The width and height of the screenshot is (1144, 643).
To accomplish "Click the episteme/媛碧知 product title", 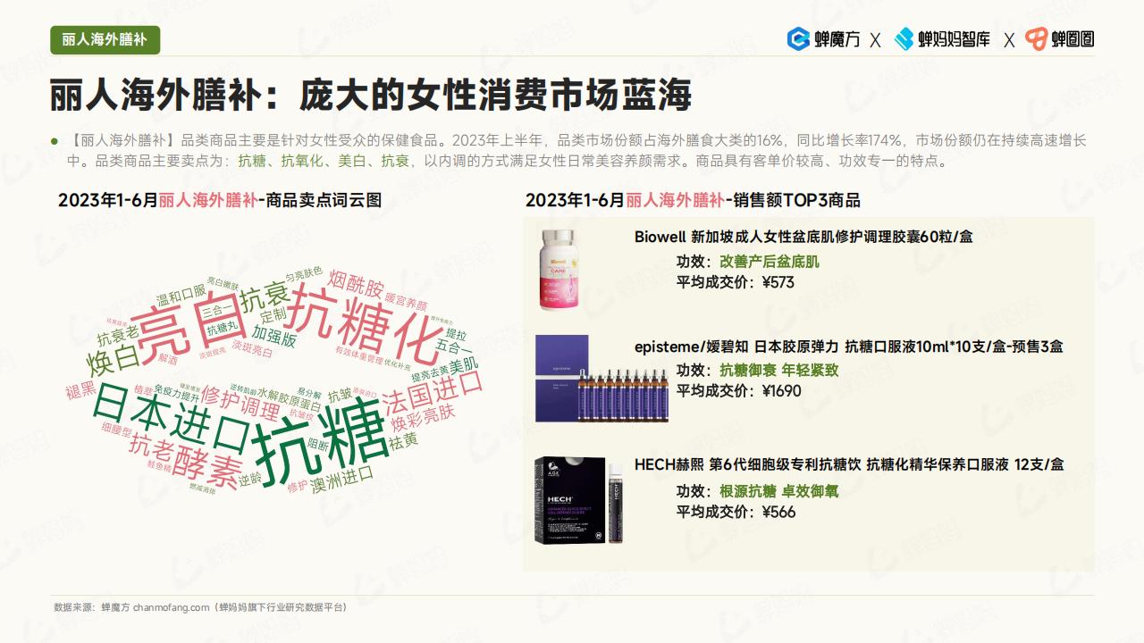I will coord(848,347).
